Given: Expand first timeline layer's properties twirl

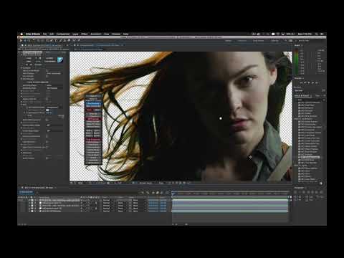Looking at the screenshot, I should tap(29, 200).
